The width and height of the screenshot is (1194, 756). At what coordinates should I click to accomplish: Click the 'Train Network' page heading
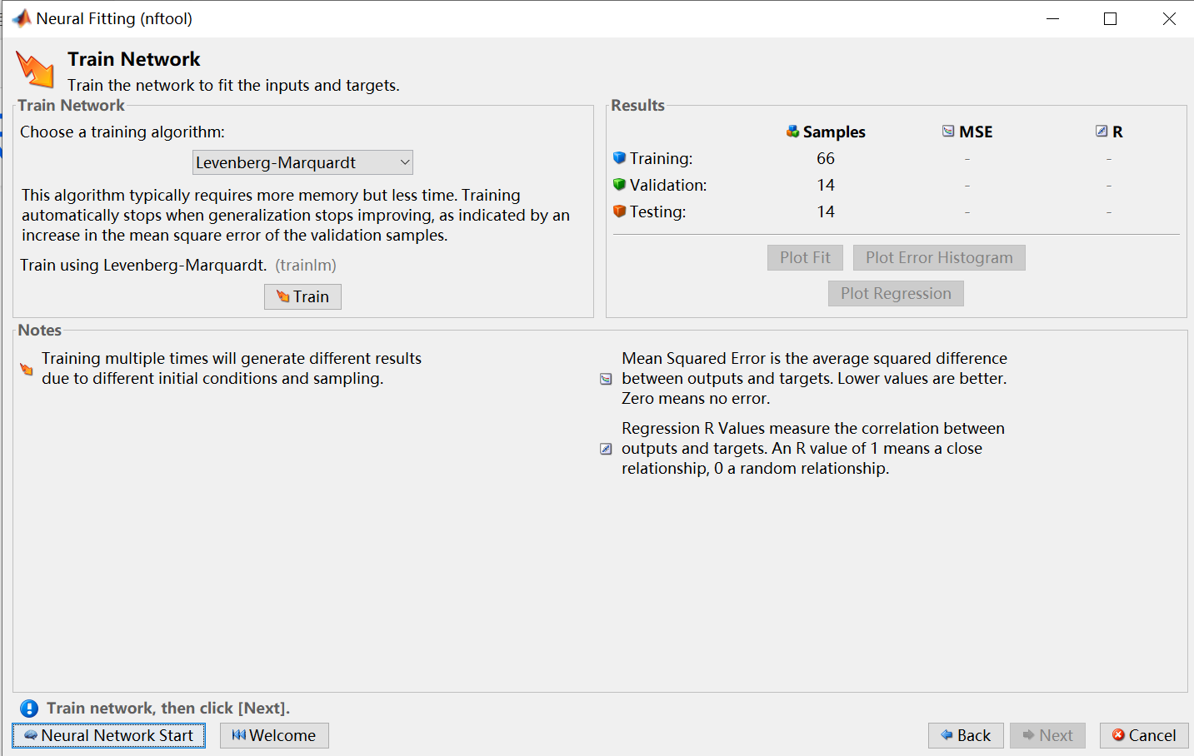pyautogui.click(x=134, y=59)
